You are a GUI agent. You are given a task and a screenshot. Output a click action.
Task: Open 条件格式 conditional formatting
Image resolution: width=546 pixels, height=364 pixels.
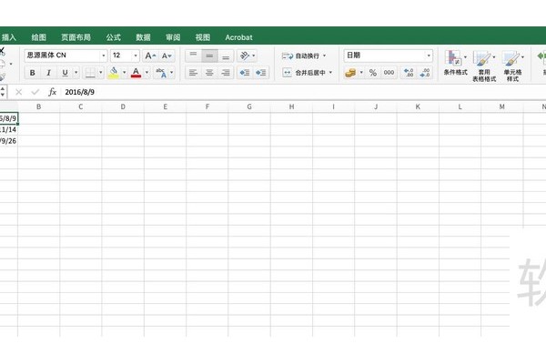pyautogui.click(x=456, y=63)
